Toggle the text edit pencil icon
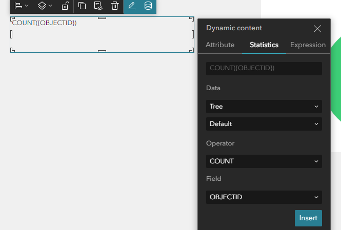Screen dimensions: 341x230 click(132, 6)
